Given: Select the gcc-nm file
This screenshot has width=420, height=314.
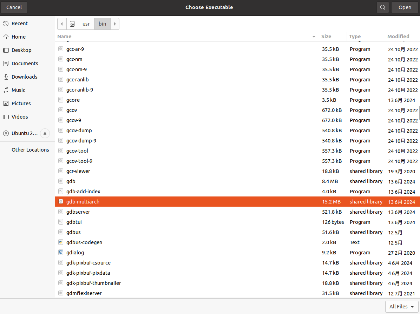Looking at the screenshot, I should pos(237,59).
